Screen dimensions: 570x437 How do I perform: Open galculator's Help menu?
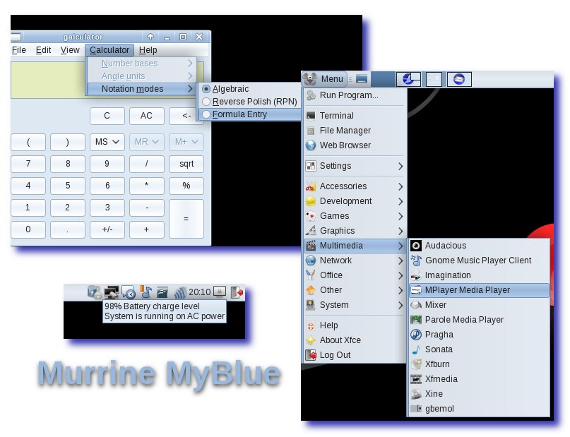click(x=148, y=50)
